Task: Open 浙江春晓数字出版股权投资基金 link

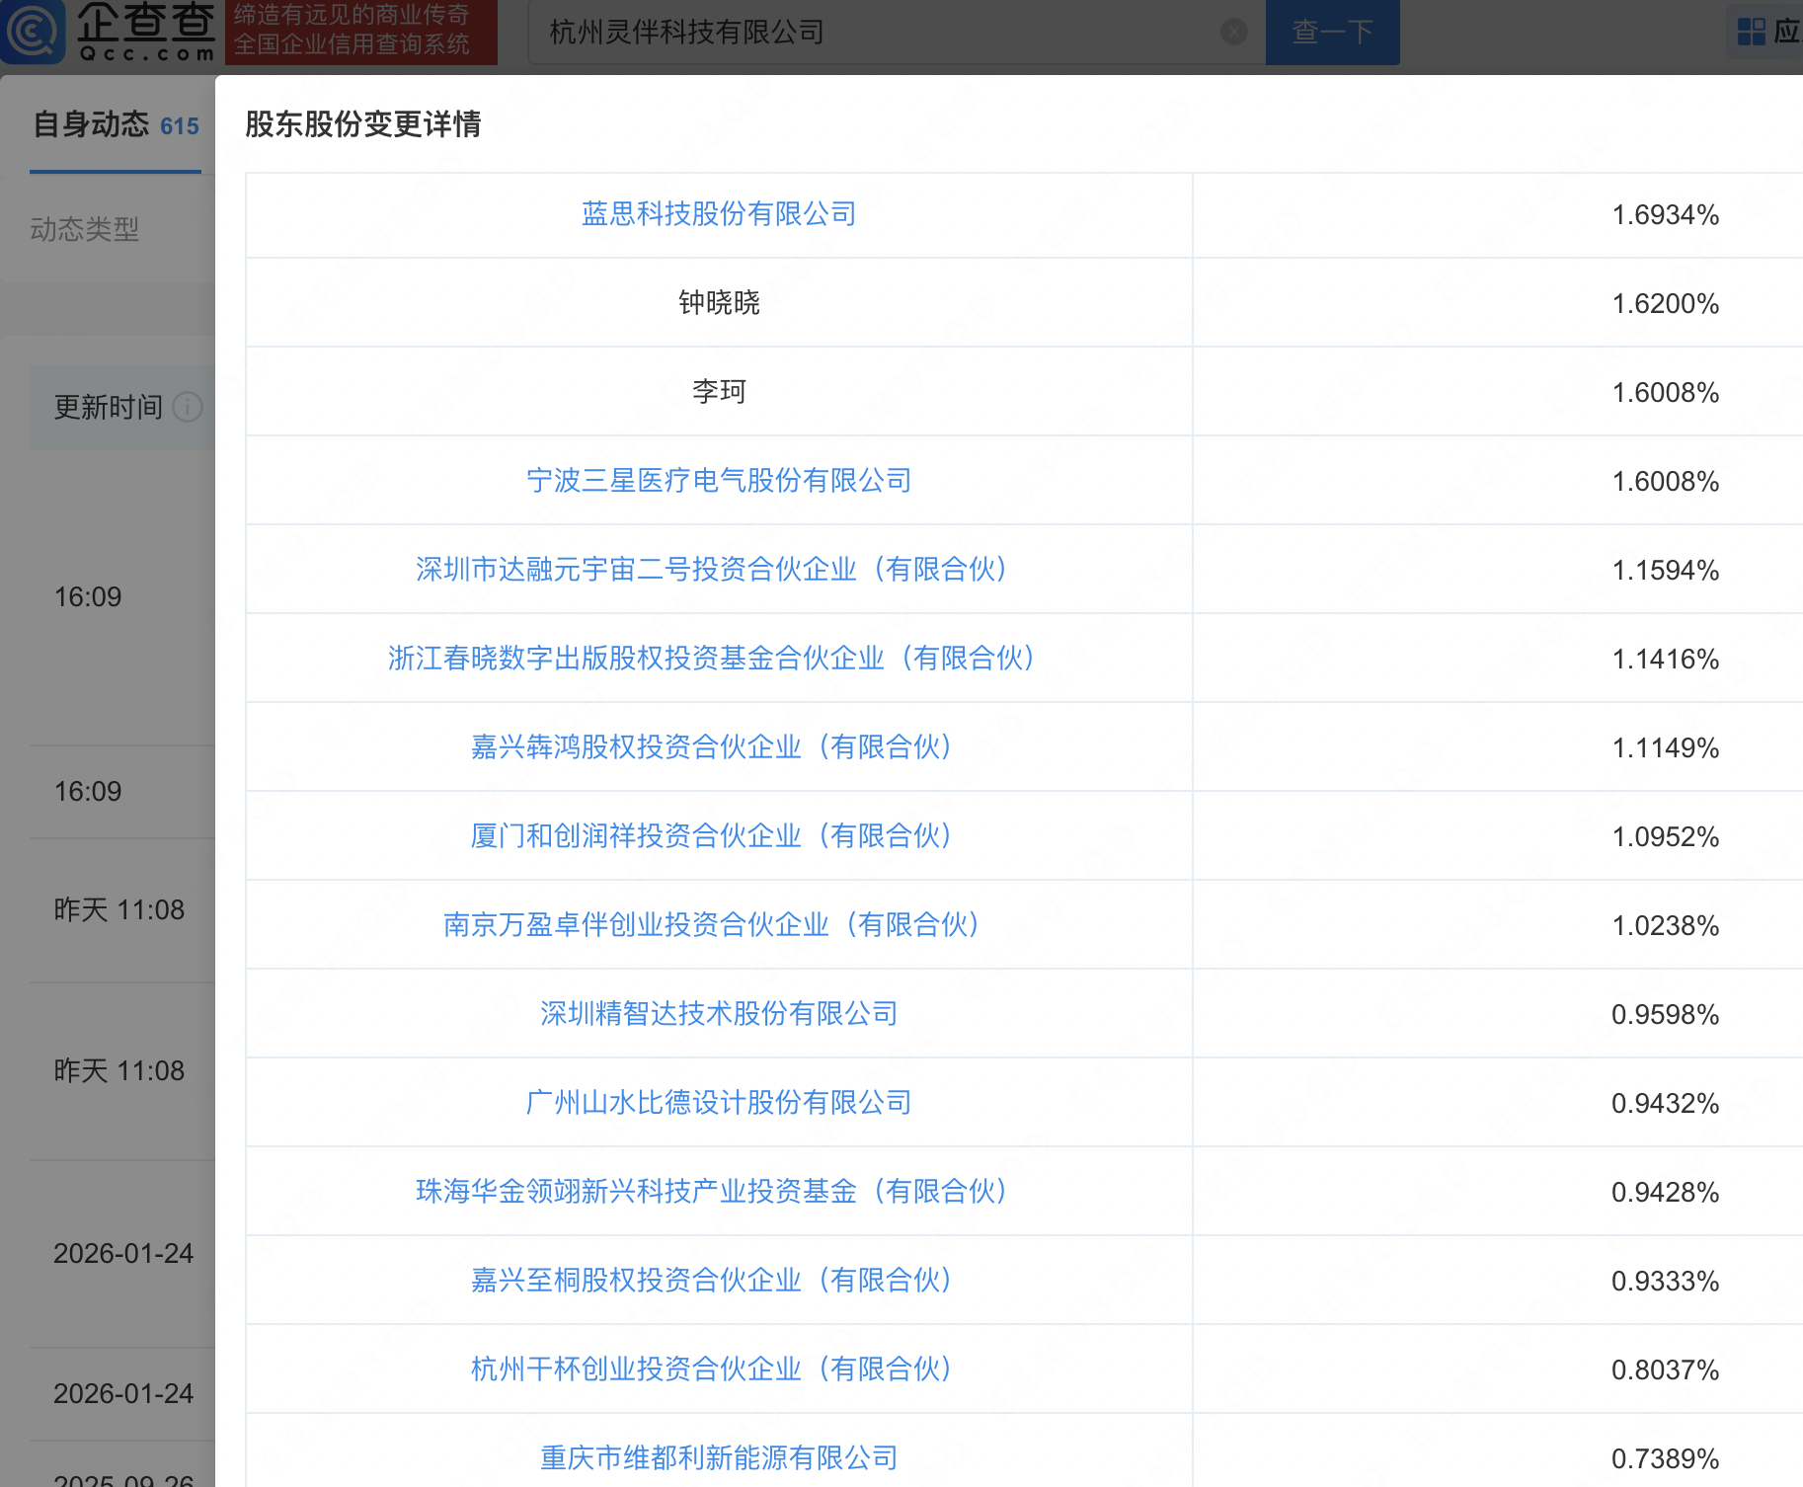Action: (711, 659)
